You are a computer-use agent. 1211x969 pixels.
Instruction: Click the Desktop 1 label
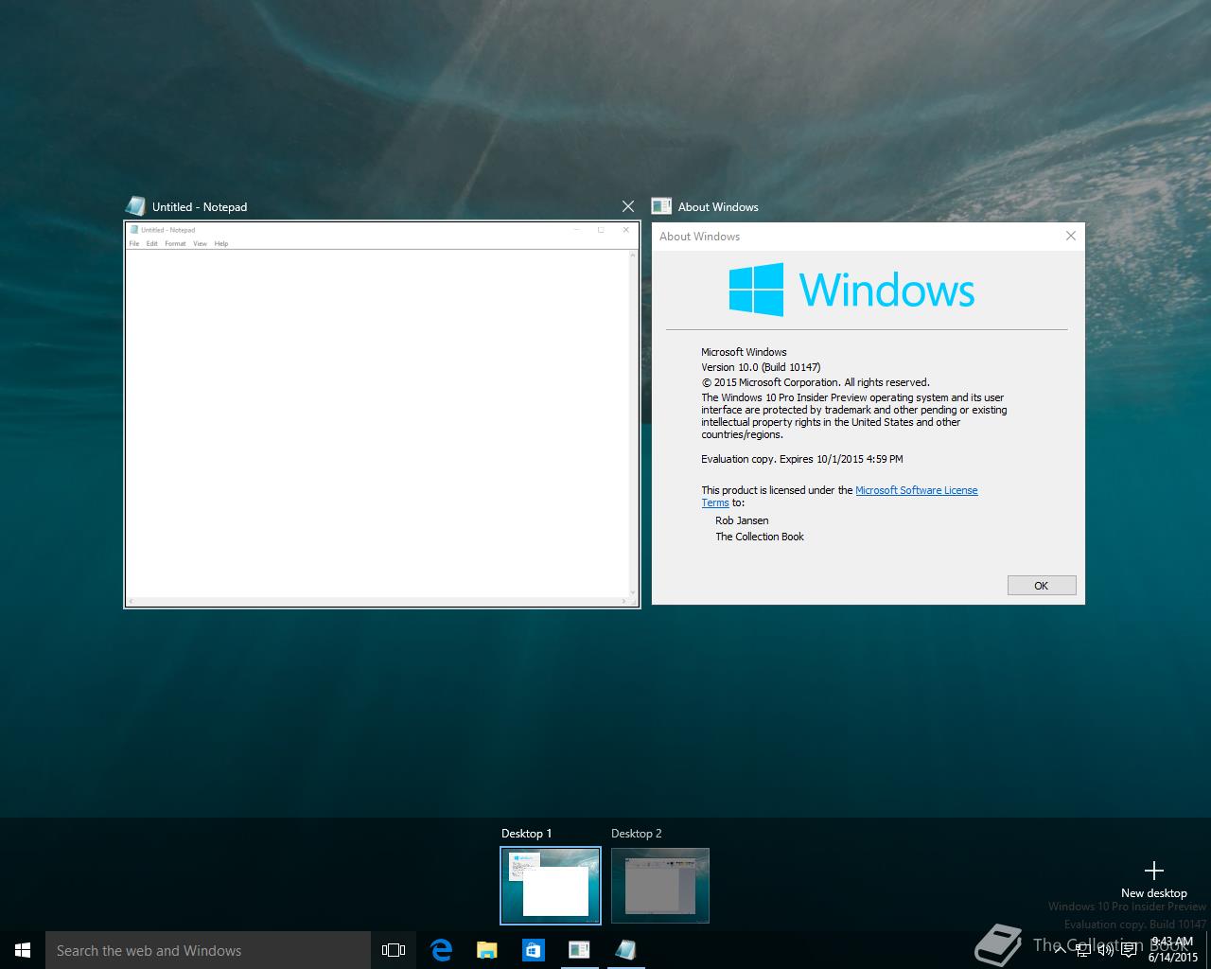pos(526,834)
